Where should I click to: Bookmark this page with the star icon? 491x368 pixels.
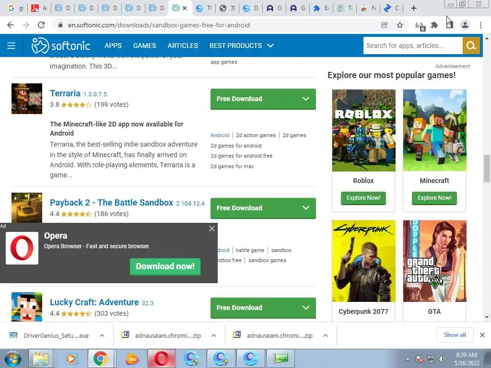pos(400,25)
